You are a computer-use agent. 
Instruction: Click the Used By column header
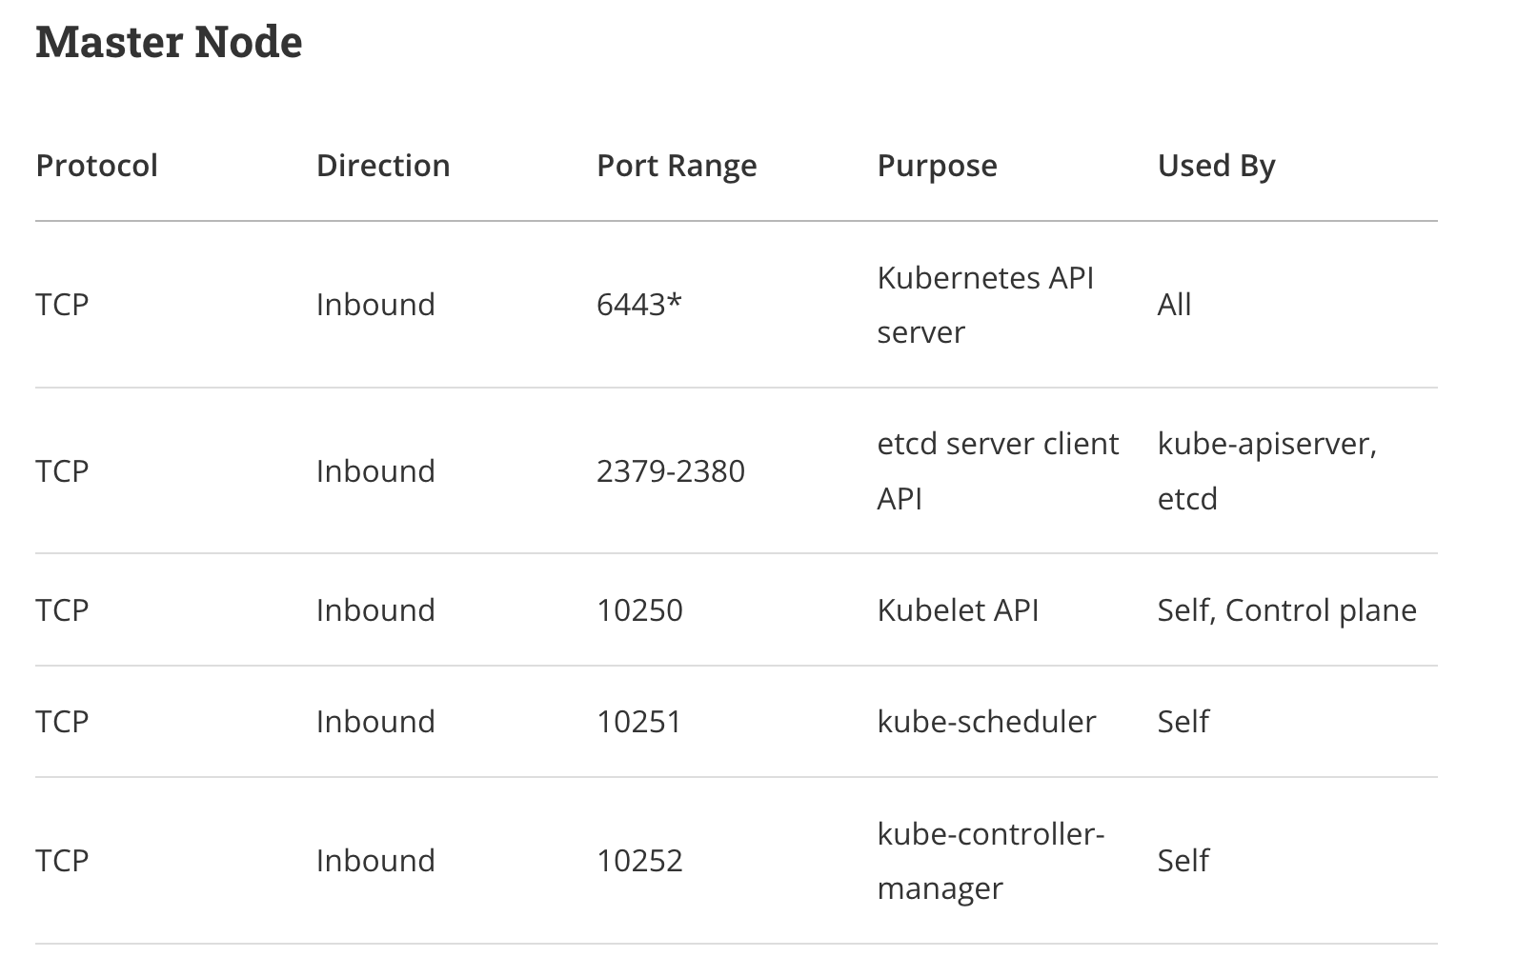pyautogui.click(x=1216, y=167)
